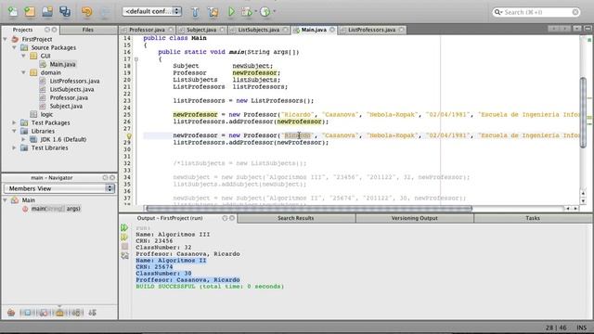Select the main(String[] args) method in Navigator
The image size is (594, 334).
pos(56,208)
